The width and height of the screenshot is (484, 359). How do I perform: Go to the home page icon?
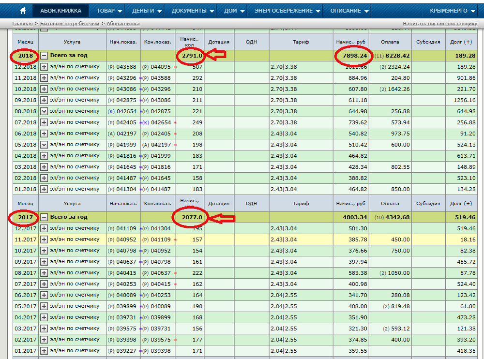pos(23,11)
